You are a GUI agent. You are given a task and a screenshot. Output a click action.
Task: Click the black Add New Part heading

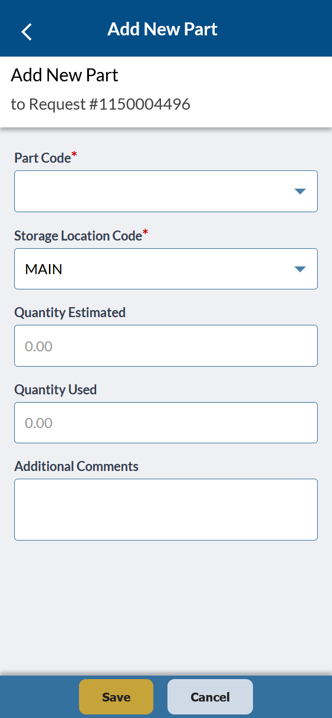(65, 75)
